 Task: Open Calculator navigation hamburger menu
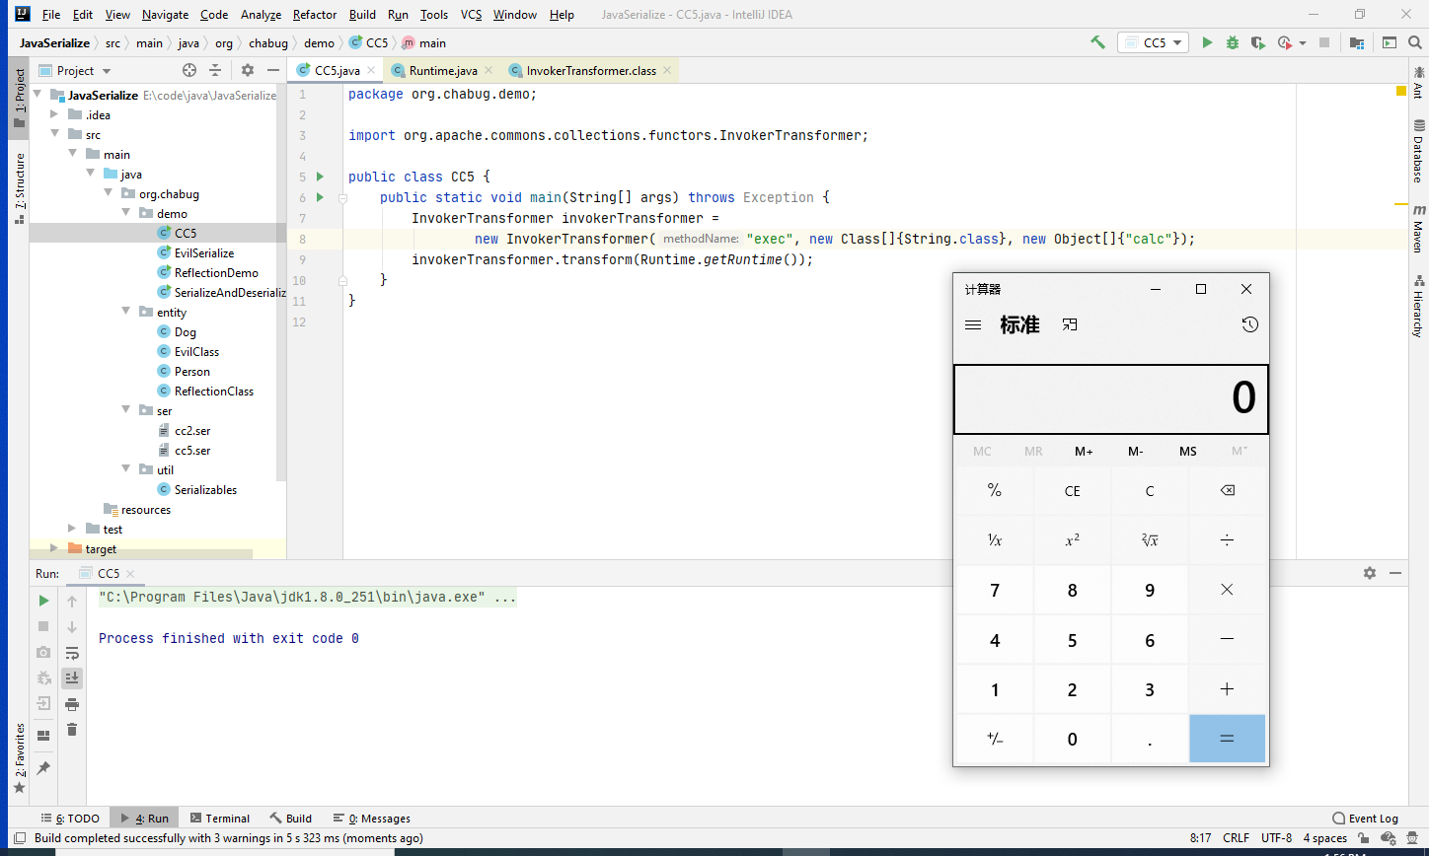[973, 324]
